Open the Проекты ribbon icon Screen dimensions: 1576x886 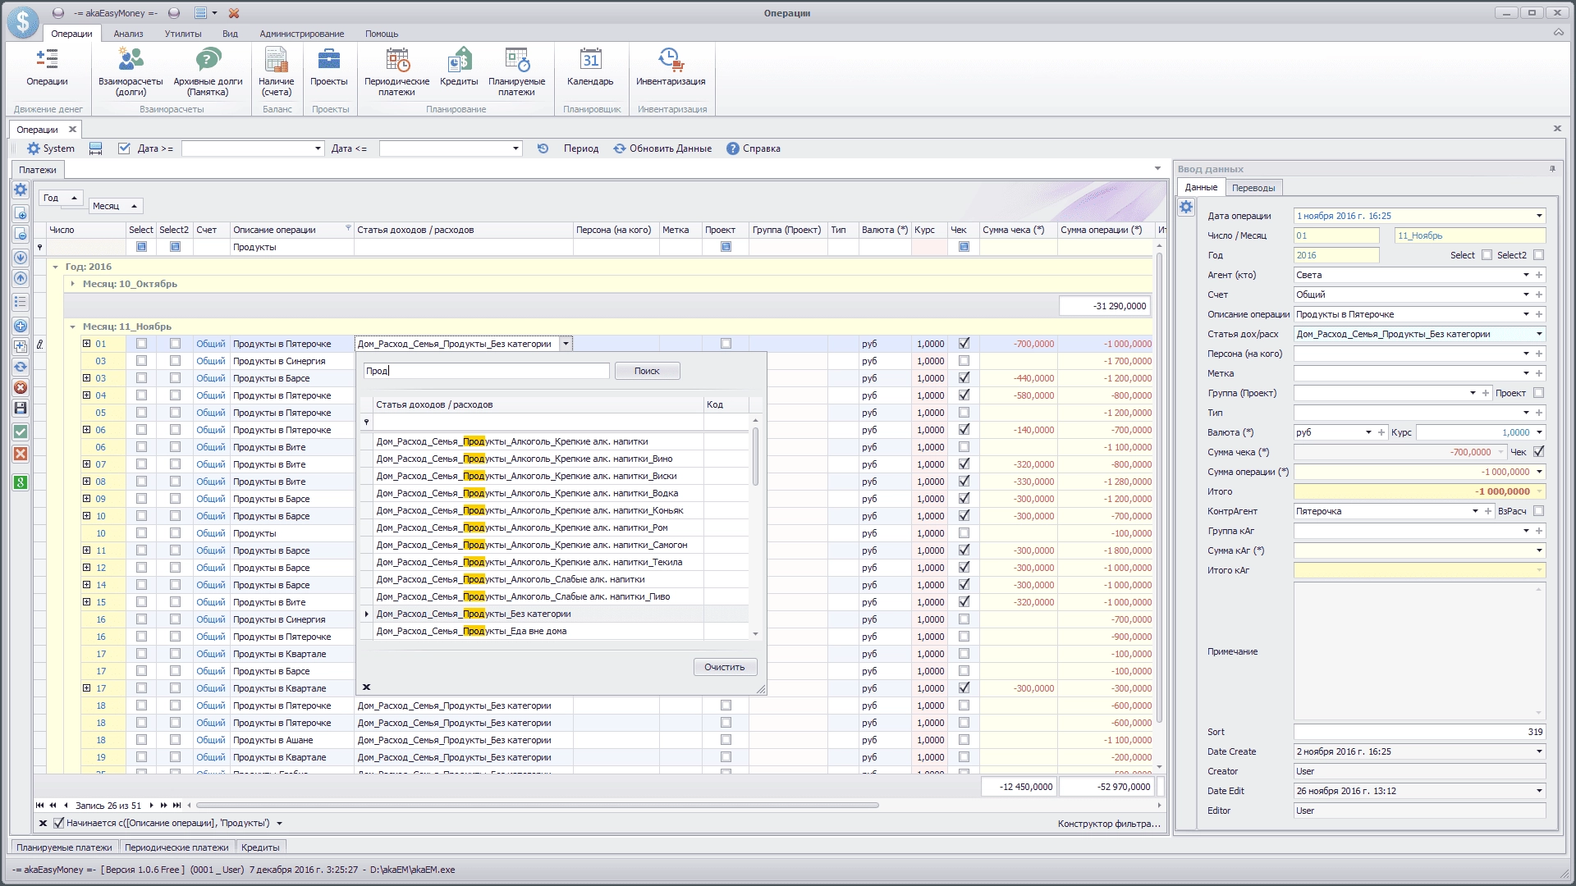pyautogui.click(x=329, y=67)
